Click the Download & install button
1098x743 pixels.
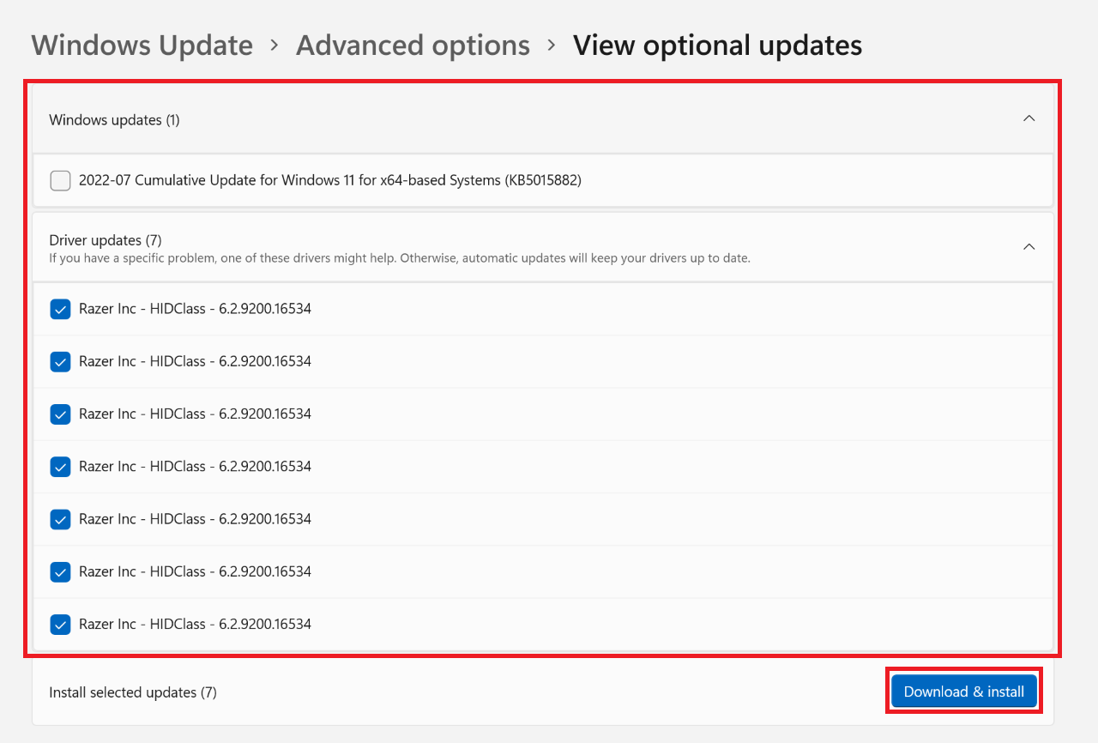click(964, 692)
